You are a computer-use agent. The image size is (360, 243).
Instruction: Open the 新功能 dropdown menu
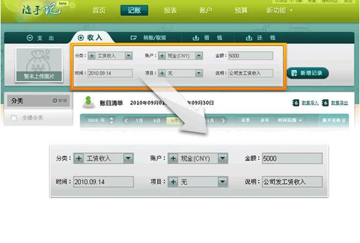coord(280,10)
